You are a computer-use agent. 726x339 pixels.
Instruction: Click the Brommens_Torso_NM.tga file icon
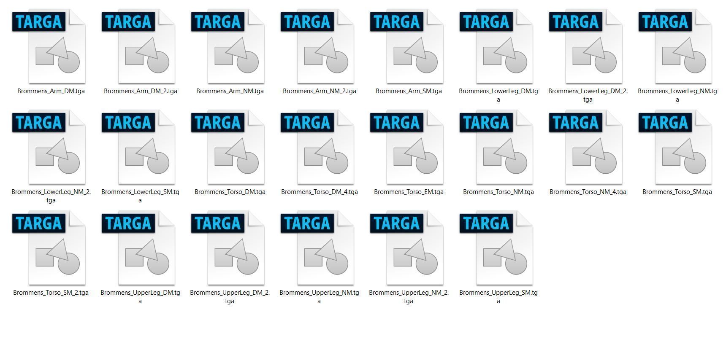(x=496, y=147)
